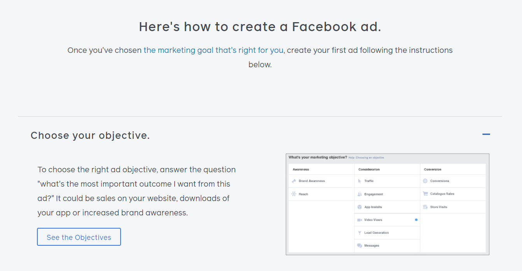Click the App Installs box icon

[360, 207]
